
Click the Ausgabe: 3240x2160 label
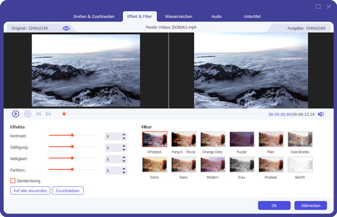[x=306, y=28]
